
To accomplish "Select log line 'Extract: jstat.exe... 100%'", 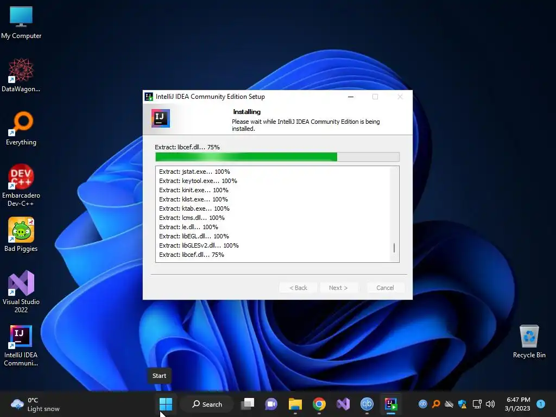I will [x=194, y=172].
